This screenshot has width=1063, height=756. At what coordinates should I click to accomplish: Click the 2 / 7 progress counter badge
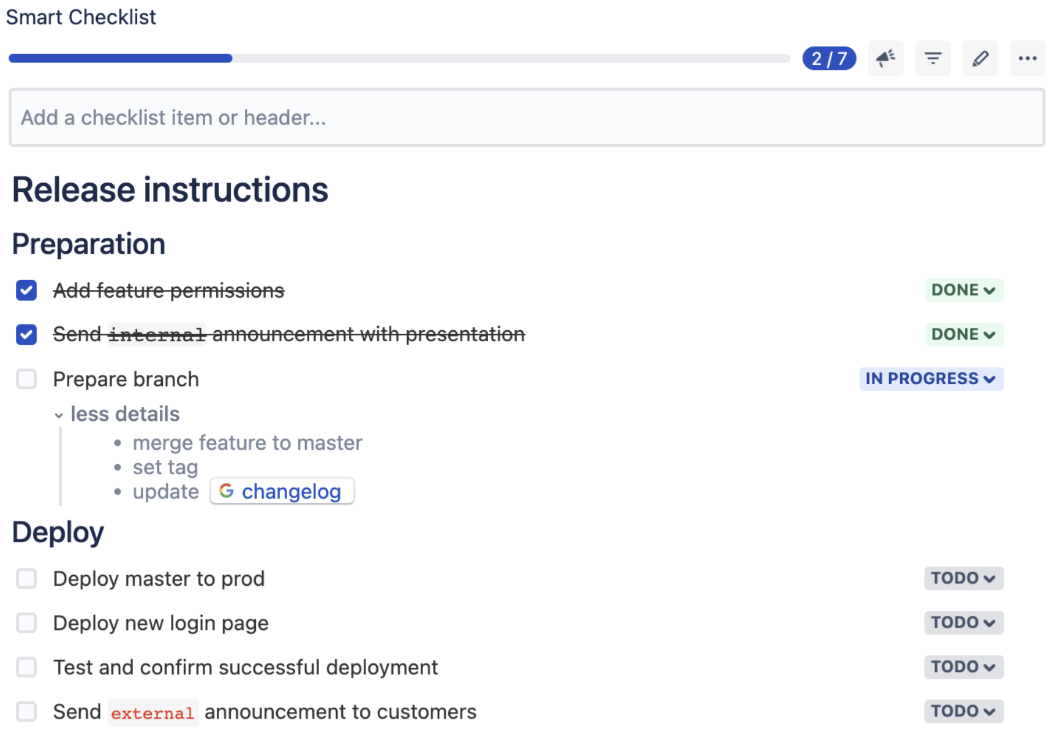click(x=829, y=58)
